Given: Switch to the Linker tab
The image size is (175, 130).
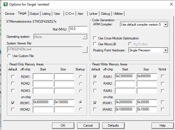Looking at the screenshot, I should (x=94, y=14).
